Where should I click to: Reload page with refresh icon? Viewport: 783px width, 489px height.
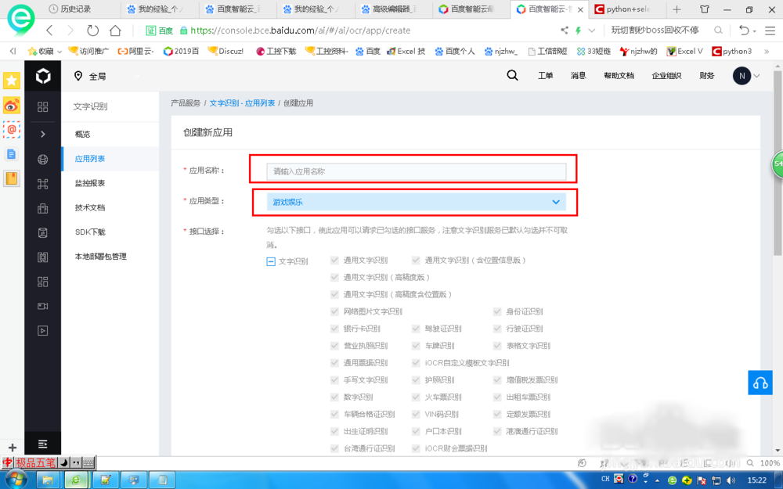pyautogui.click(x=93, y=31)
